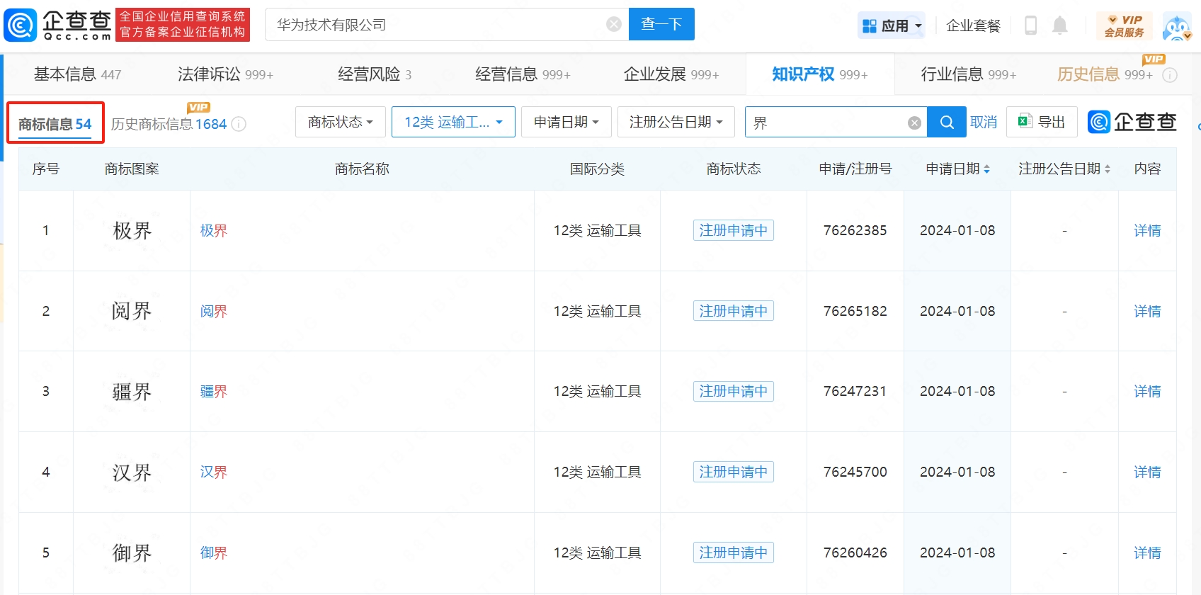The image size is (1201, 595).
Task: Click application number 76262385
Action: point(855,230)
